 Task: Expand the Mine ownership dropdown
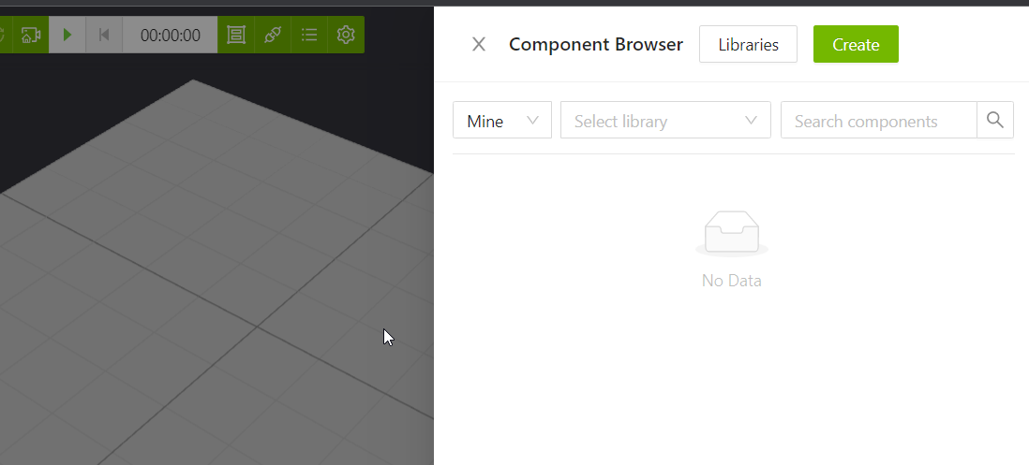tap(502, 121)
